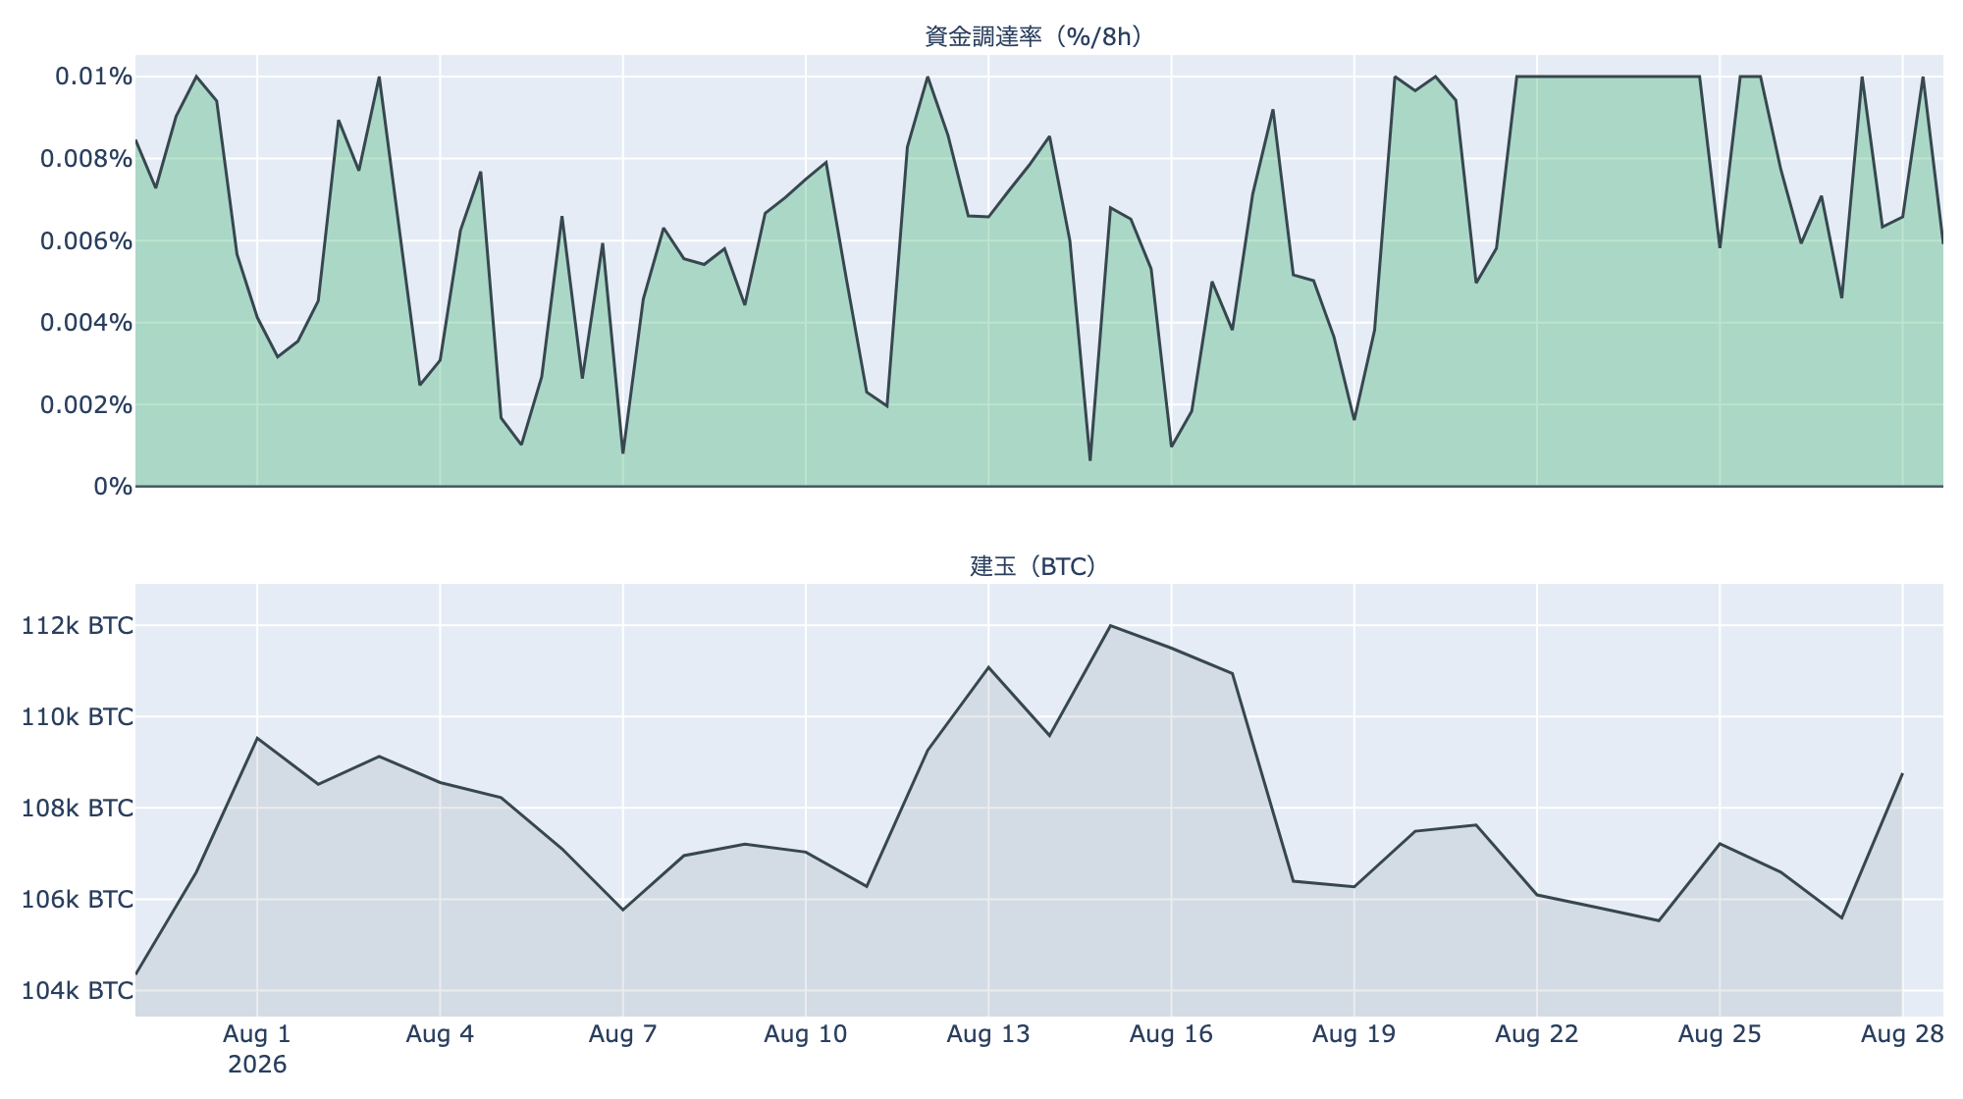Click the 108k BTC axis label

pos(78,809)
